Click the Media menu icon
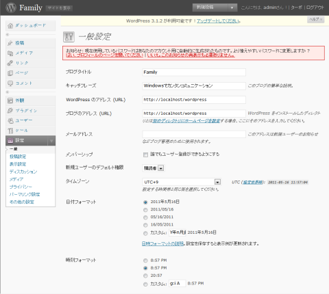This screenshot has height=294, width=329. pos(10,53)
